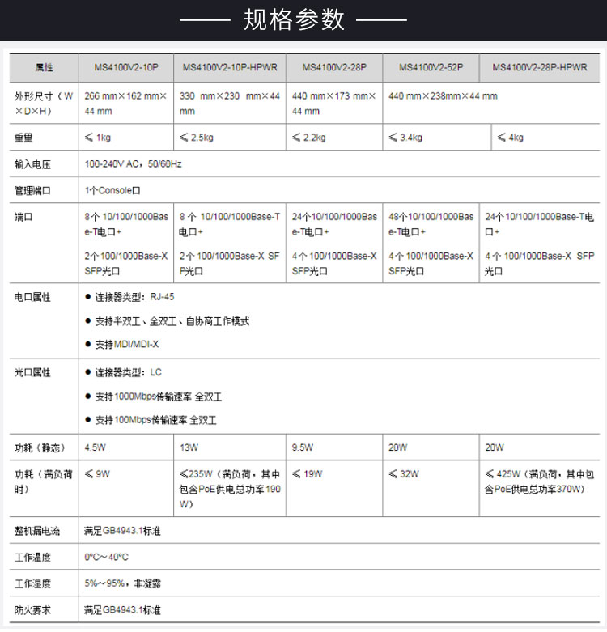Click the 规格参数 heading title

pos(294,19)
